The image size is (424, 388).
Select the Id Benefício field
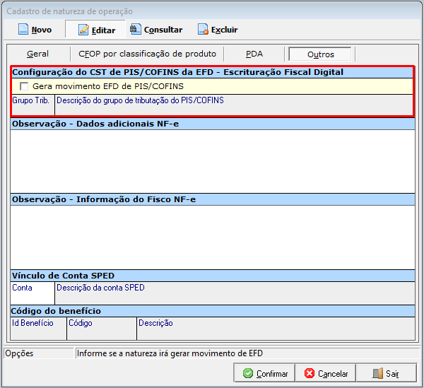[x=38, y=331]
